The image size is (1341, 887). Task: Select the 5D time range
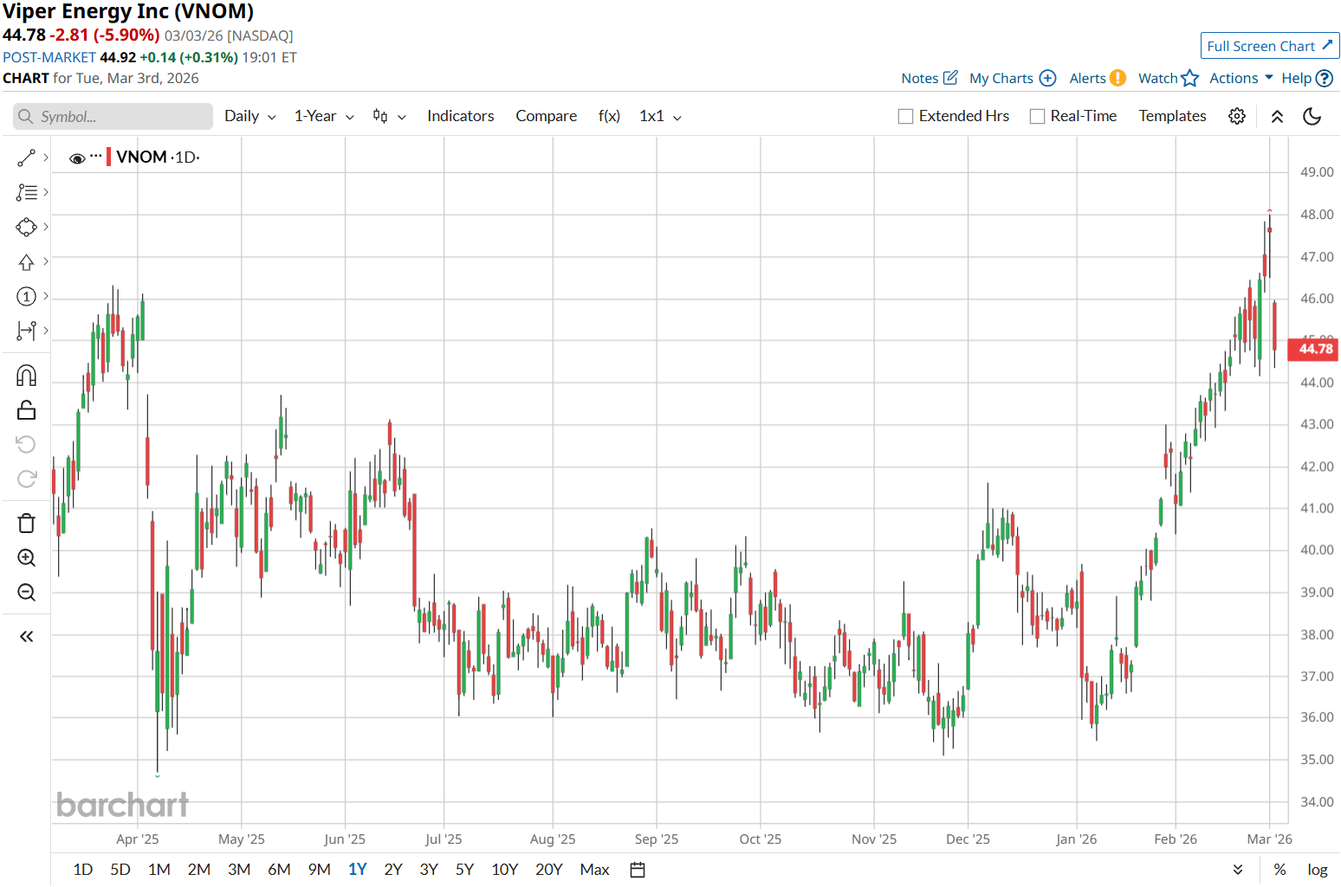point(120,870)
